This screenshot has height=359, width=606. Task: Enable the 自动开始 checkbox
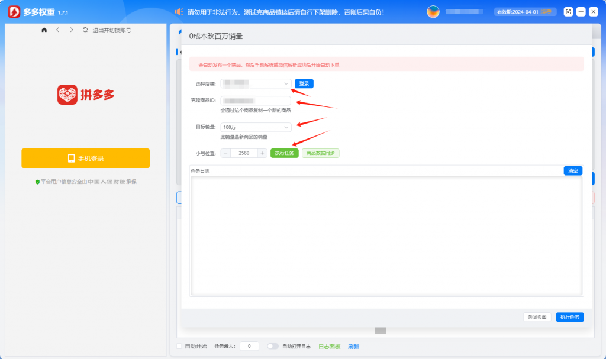tap(179, 346)
